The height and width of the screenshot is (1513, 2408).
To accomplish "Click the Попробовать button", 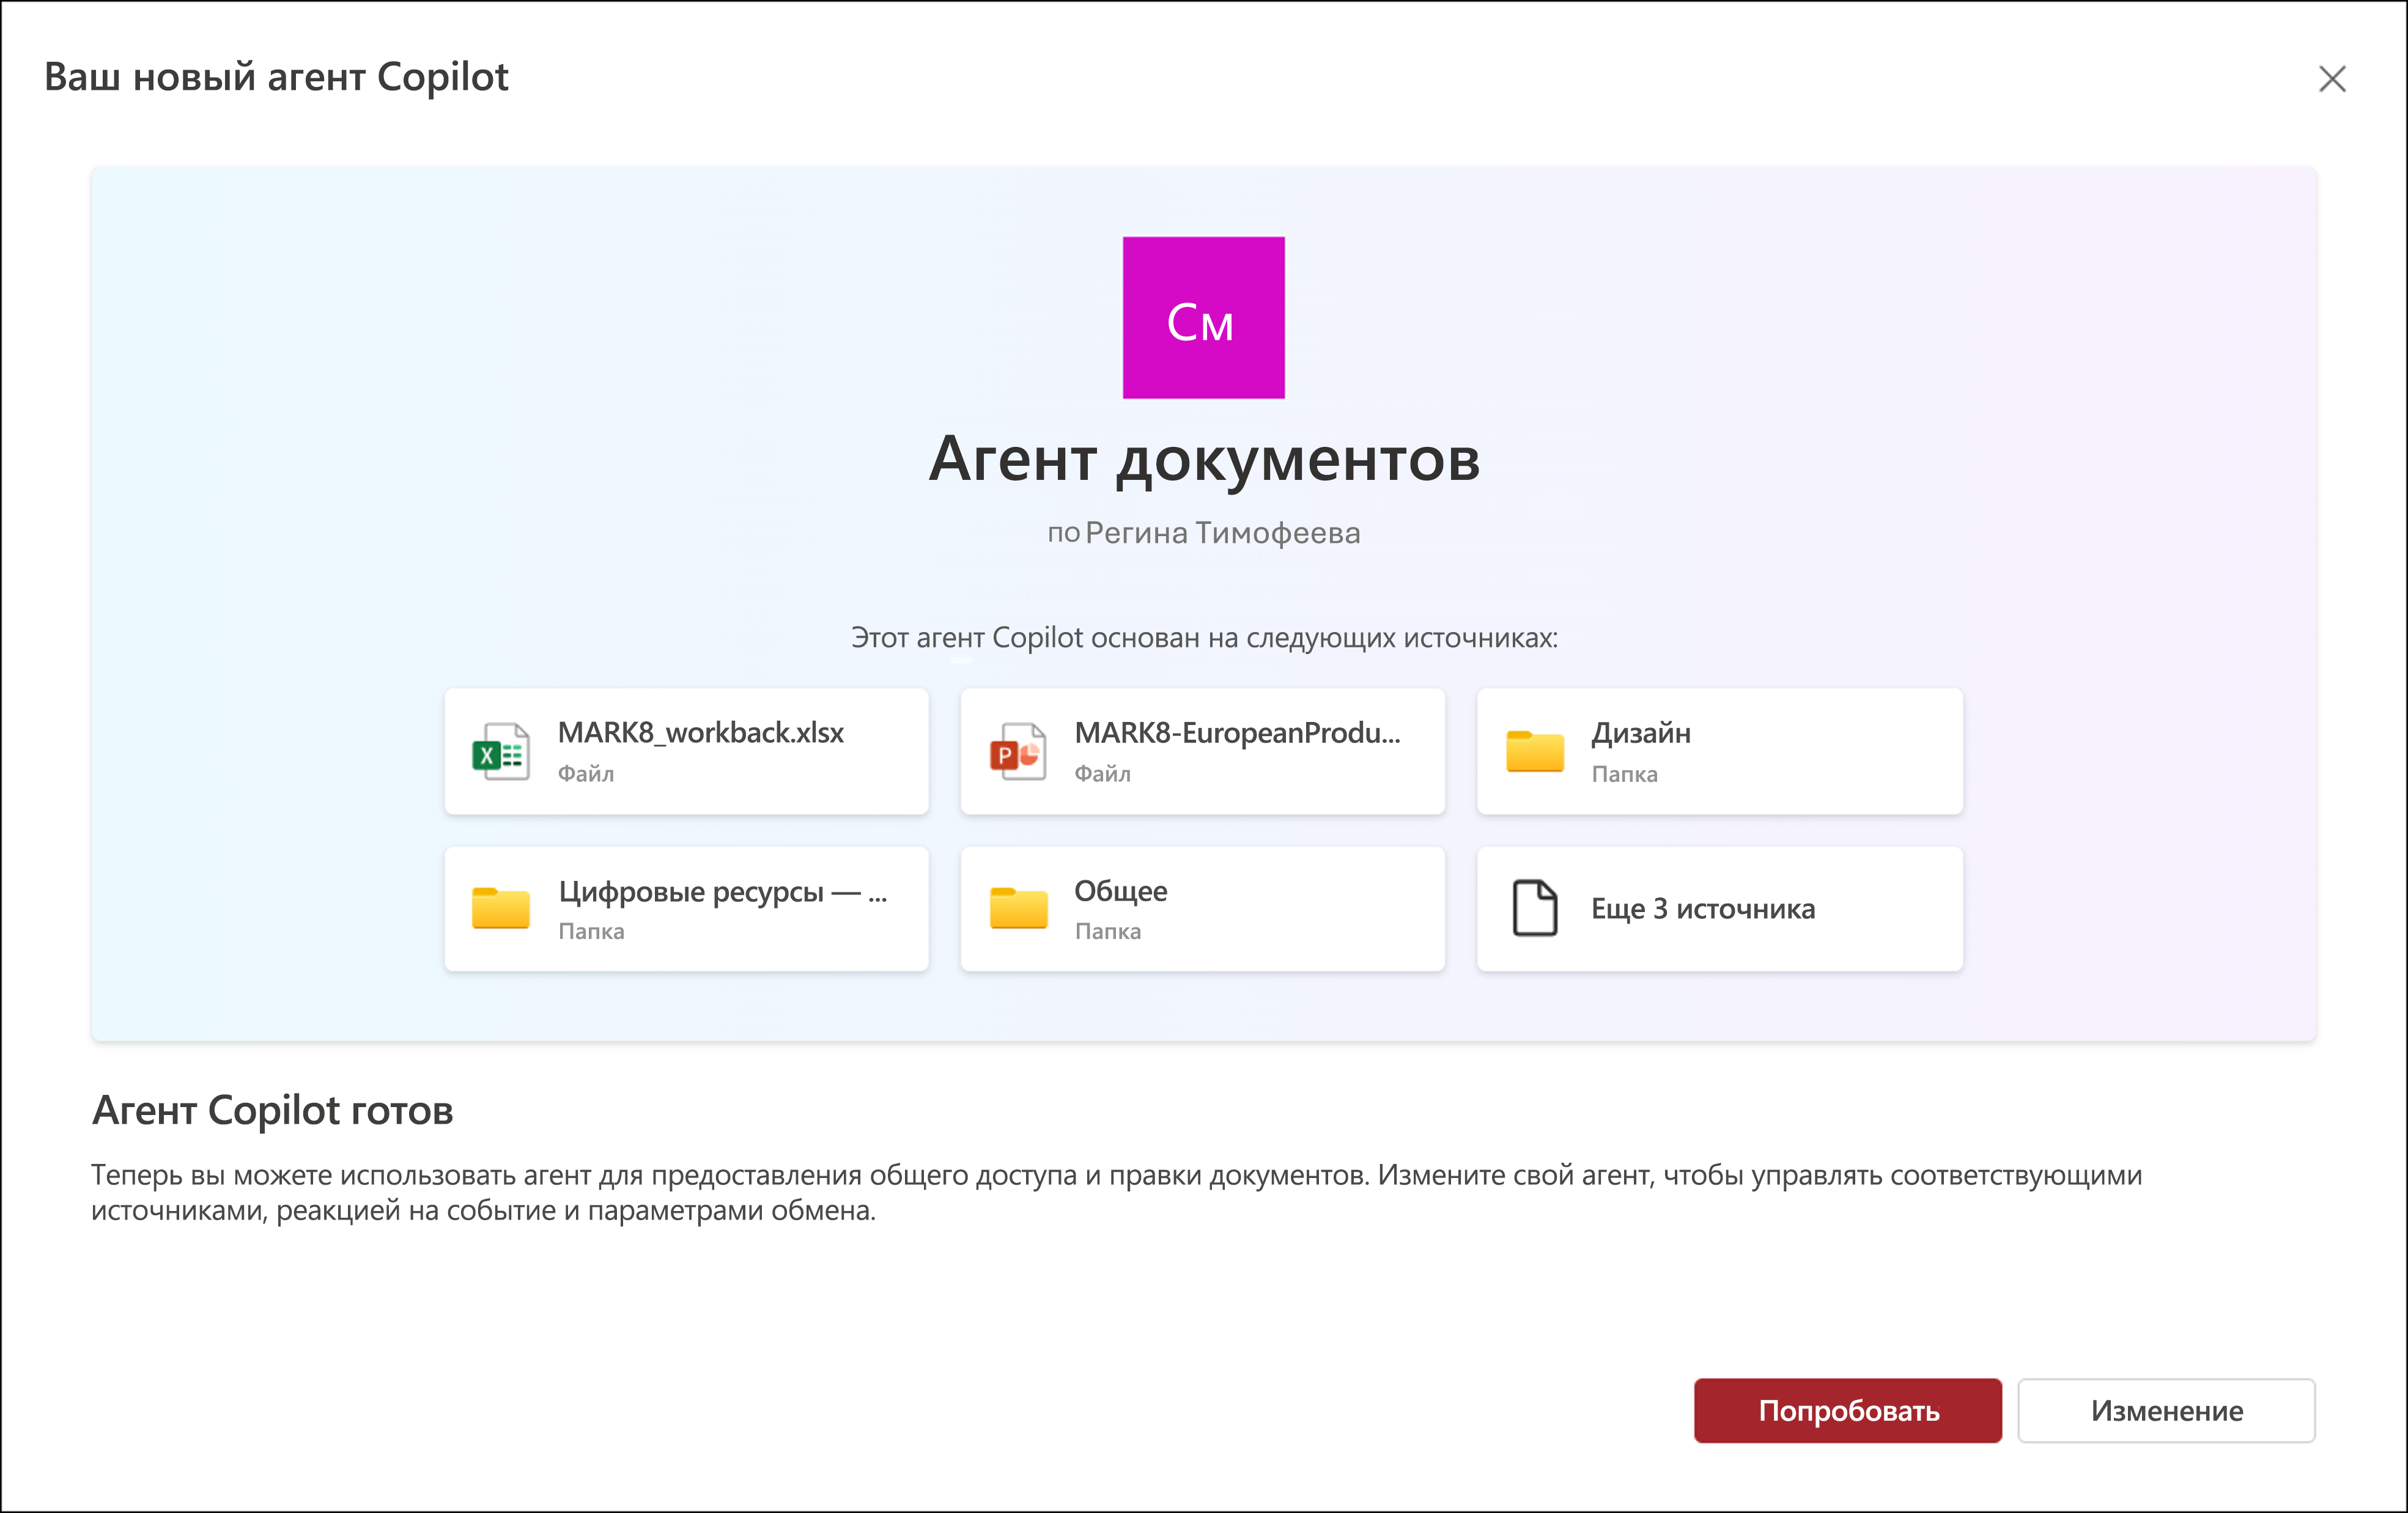I will pyautogui.click(x=1847, y=1410).
